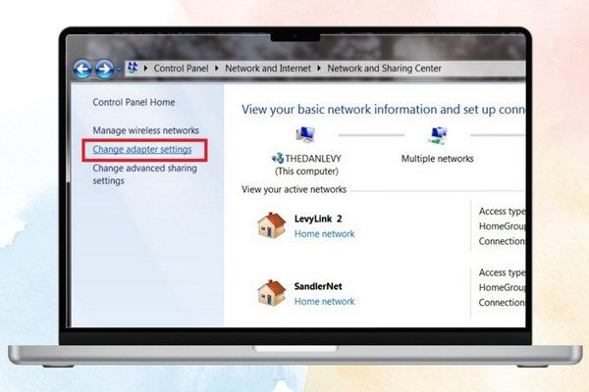Image resolution: width=589 pixels, height=392 pixels.
Task: Go forward with the Forward arrow button
Action: 104,69
